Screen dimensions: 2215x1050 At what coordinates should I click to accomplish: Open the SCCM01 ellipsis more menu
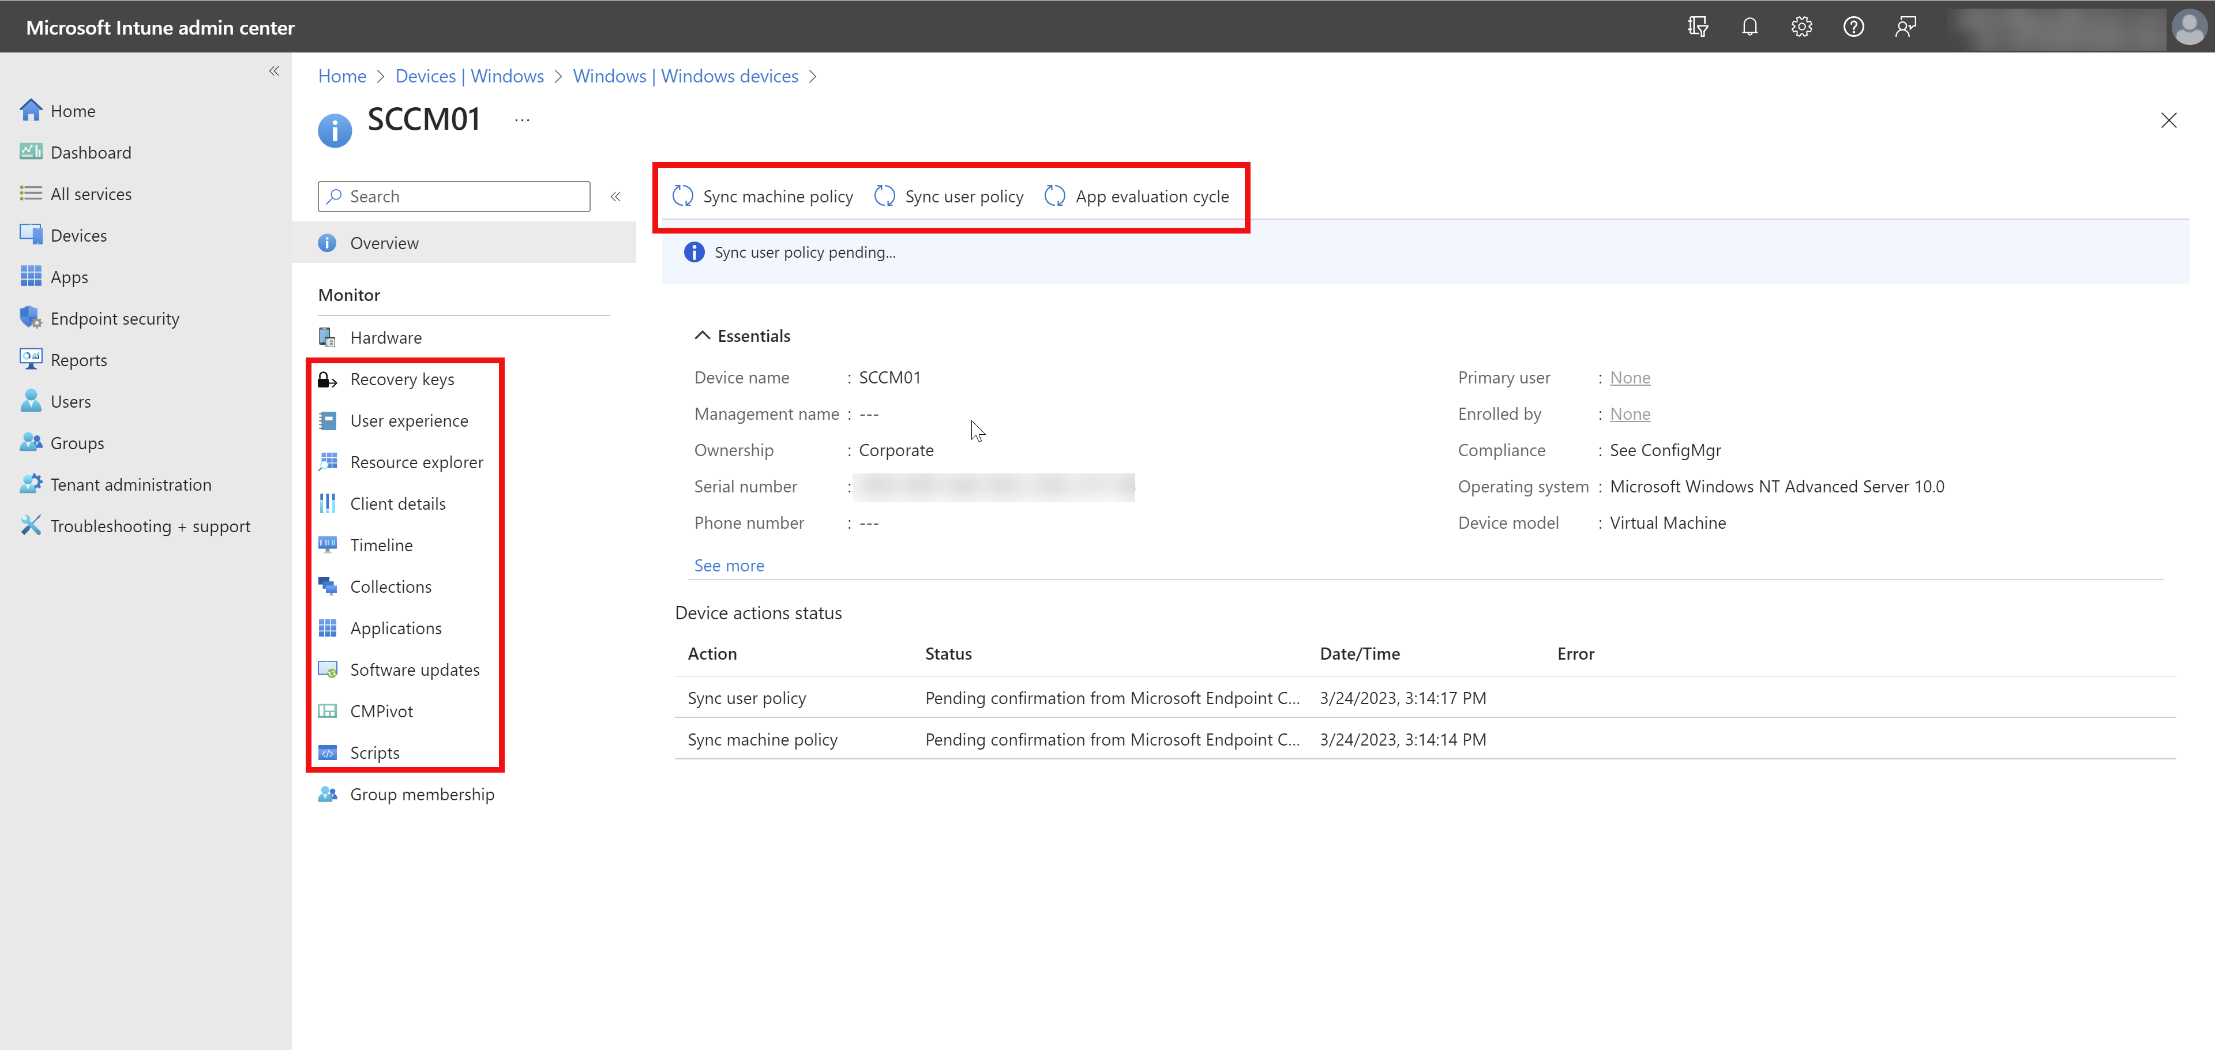(522, 121)
